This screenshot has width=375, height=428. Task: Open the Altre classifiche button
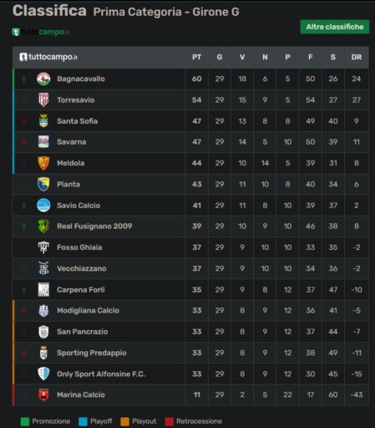335,27
